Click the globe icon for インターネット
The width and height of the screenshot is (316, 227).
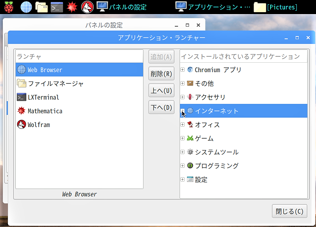pos(190,111)
